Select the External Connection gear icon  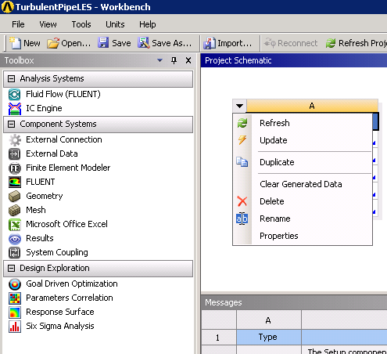(15, 140)
